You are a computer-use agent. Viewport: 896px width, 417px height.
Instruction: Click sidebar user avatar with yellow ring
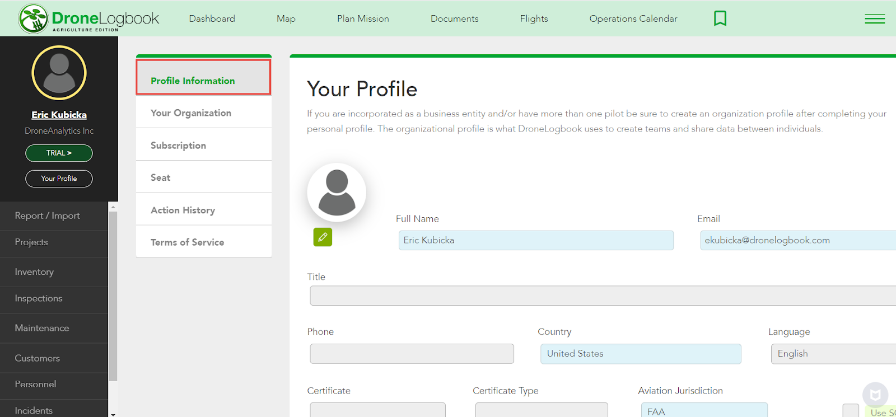click(x=59, y=73)
